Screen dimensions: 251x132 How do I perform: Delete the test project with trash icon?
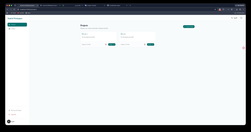[x=145, y=44]
